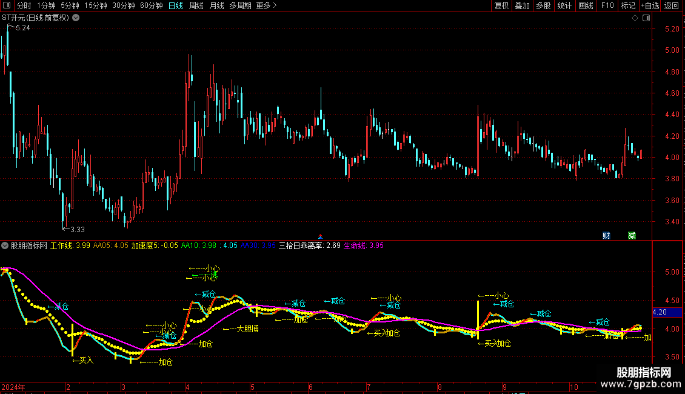Viewport: 685px width, 394px height.
Task: Click the 财 financial marker icon
Action: click(606, 235)
